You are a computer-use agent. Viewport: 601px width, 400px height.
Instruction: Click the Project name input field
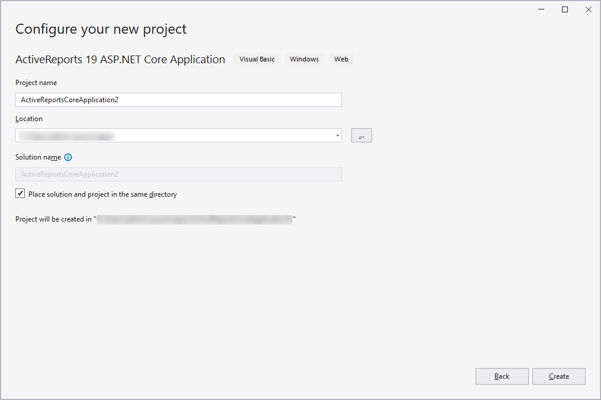click(x=179, y=100)
